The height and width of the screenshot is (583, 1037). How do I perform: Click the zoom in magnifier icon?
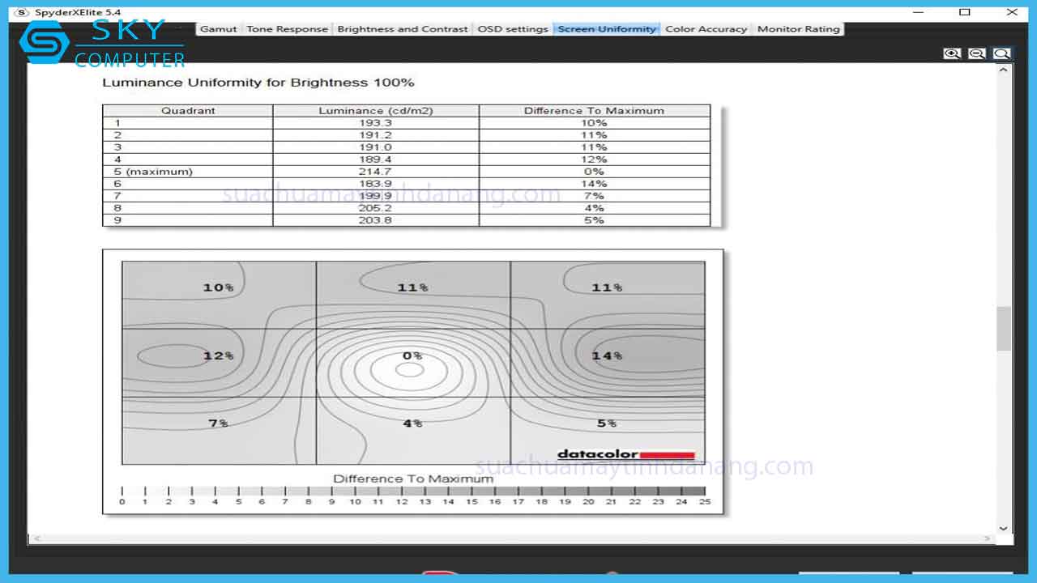tap(952, 53)
